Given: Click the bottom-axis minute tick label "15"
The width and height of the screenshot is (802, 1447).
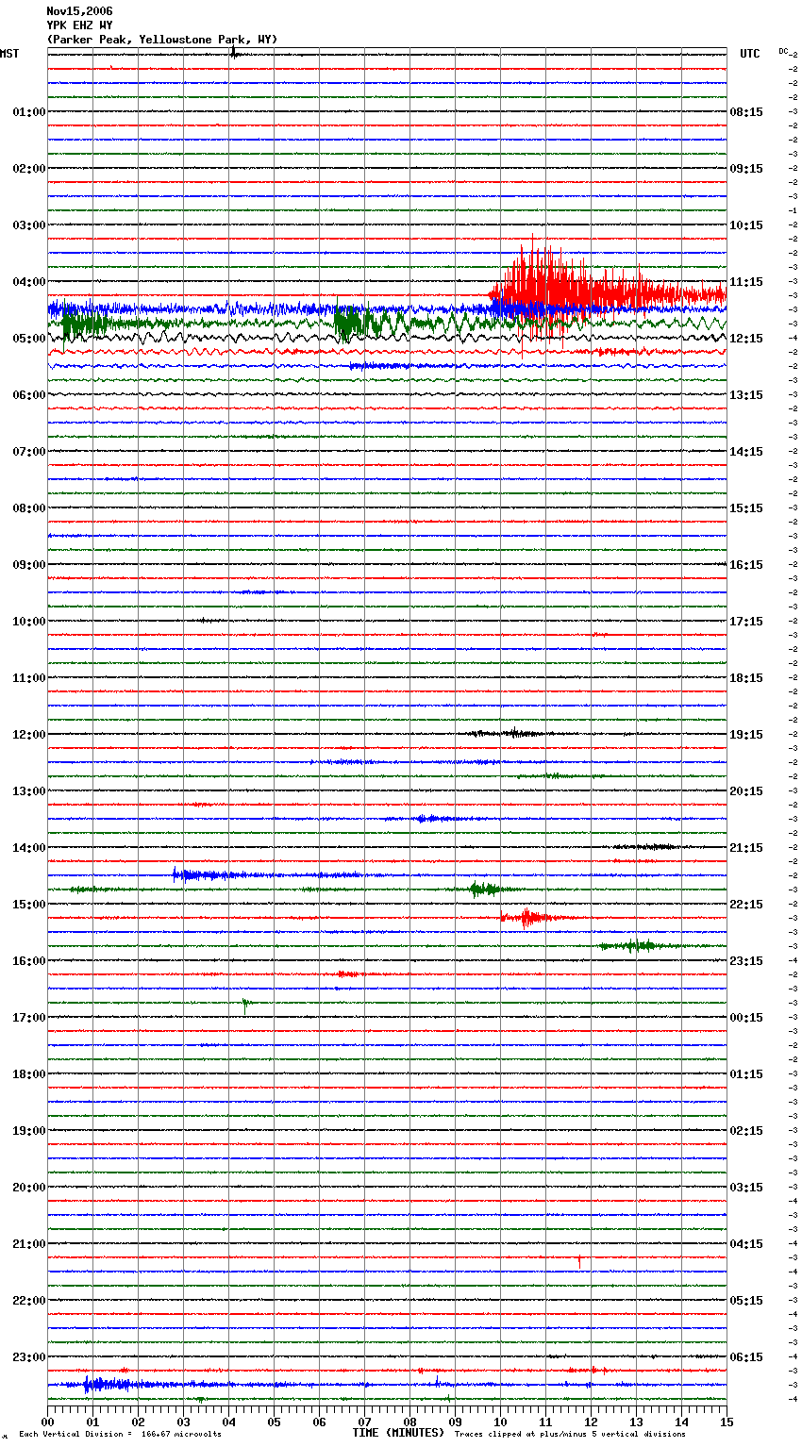Looking at the screenshot, I should click(x=727, y=1422).
